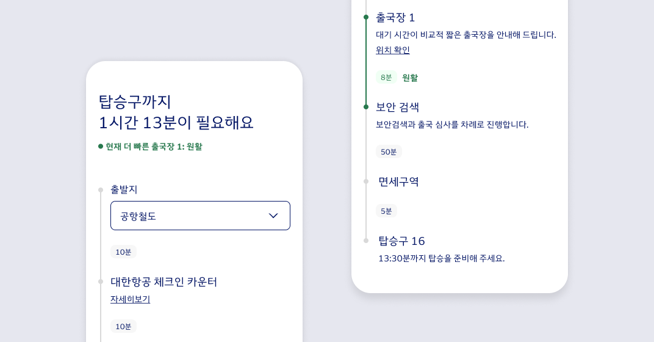Viewport: 654px width, 342px height.
Task: Select the 출국장 1 timeline step dot
Action: pyautogui.click(x=366, y=17)
